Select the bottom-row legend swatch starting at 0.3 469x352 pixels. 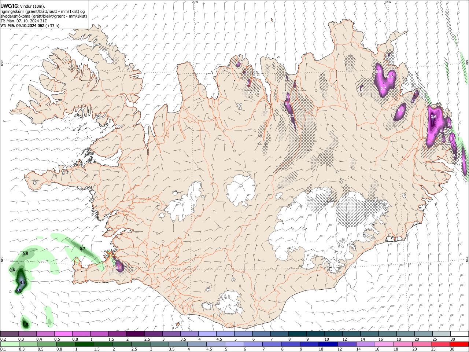pyautogui.click(x=27, y=344)
